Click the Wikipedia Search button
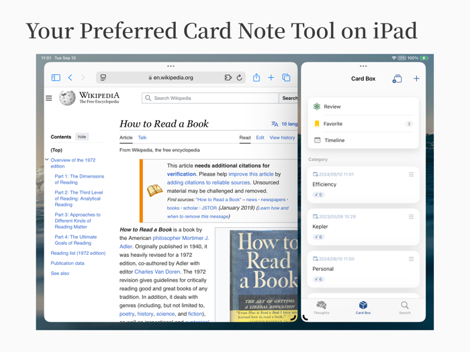Screen dimensions: 470x352 pyautogui.click(x=289, y=98)
